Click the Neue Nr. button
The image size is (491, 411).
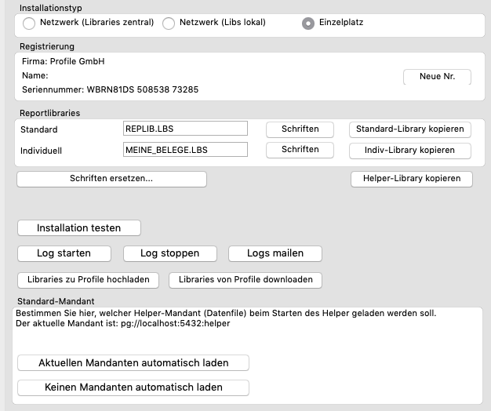coord(436,77)
